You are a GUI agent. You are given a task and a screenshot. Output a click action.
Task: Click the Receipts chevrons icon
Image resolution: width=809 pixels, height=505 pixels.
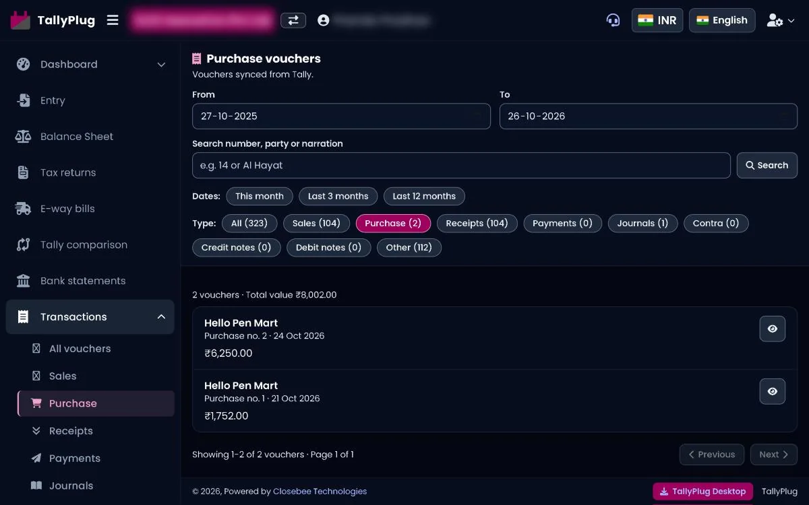[36, 431]
